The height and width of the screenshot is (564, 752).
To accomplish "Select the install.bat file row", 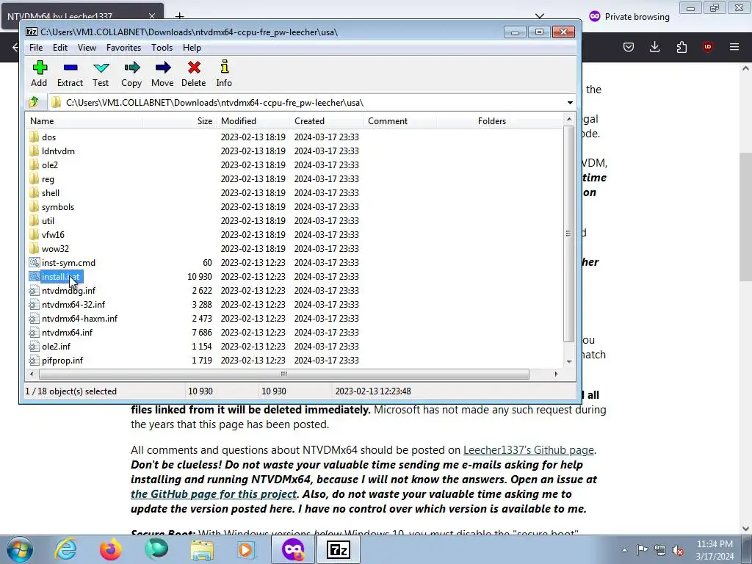I will (294, 277).
